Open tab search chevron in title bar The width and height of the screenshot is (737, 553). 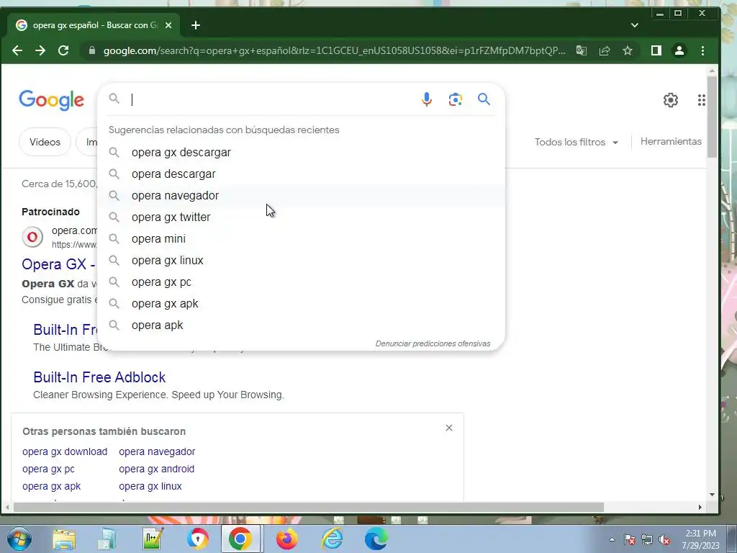click(x=635, y=25)
